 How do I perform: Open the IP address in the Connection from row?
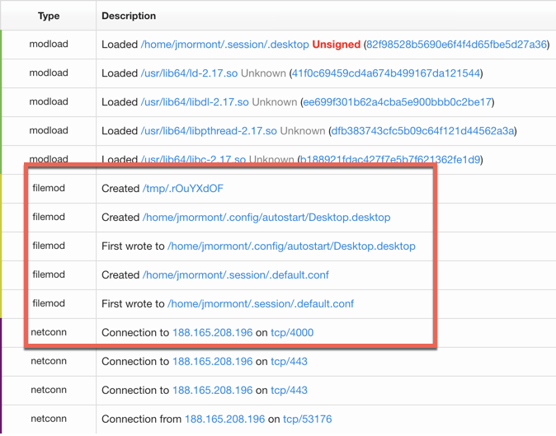click(224, 420)
